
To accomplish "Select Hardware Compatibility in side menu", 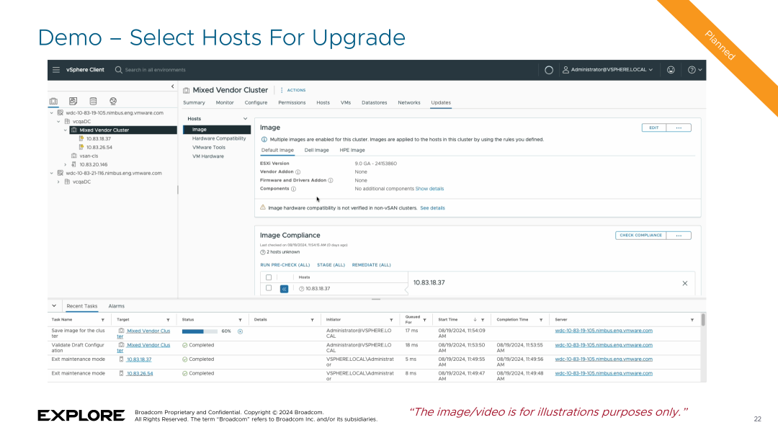I will [x=219, y=138].
